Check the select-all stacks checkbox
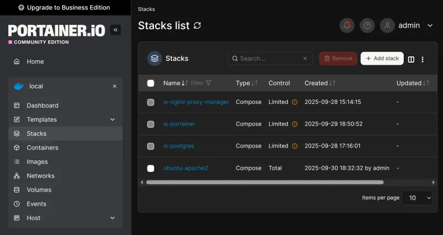443x235 pixels. click(x=151, y=83)
